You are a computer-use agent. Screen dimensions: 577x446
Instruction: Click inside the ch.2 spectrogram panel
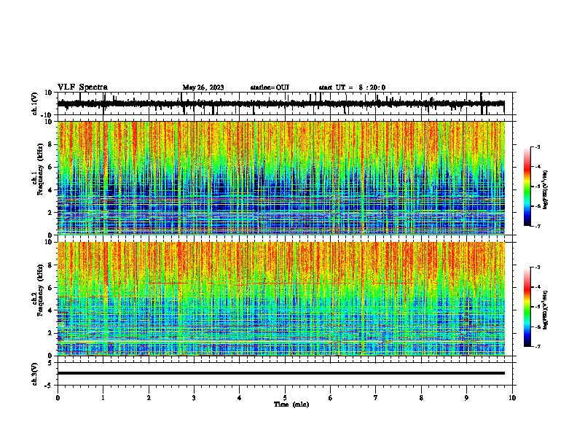click(x=280, y=299)
